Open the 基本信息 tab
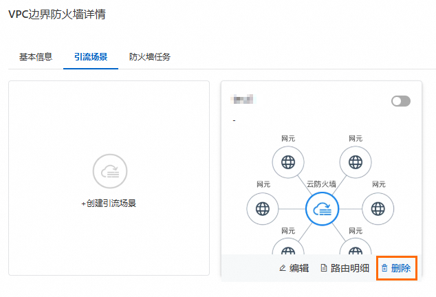 36,57
